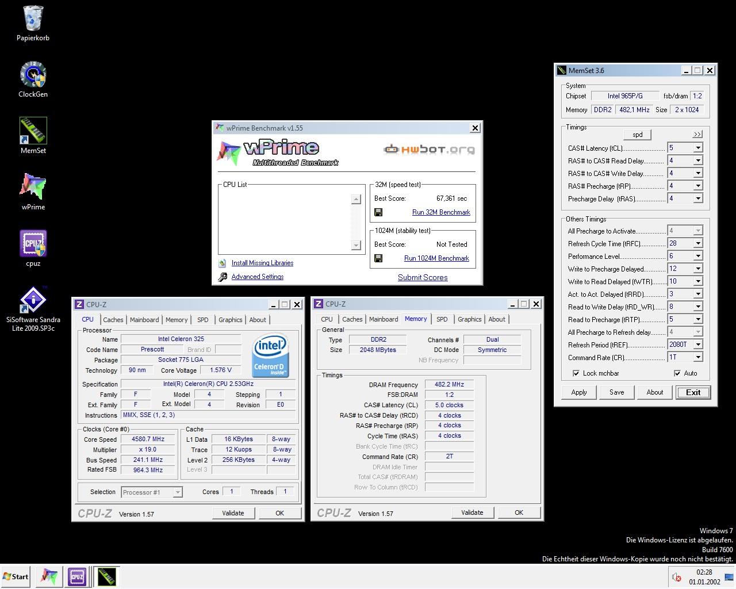Switch to Caches tab in CPU window
Image resolution: width=736 pixels, height=589 pixels.
click(x=113, y=320)
